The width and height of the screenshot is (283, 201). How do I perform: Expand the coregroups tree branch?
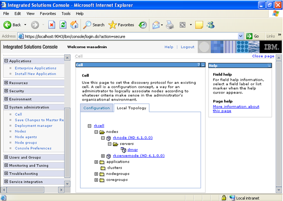96,180
